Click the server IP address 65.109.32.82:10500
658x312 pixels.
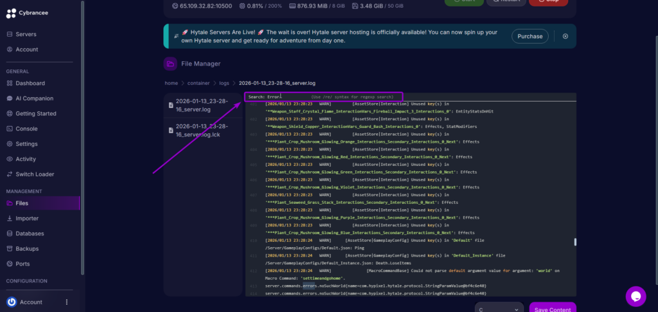[x=206, y=6]
